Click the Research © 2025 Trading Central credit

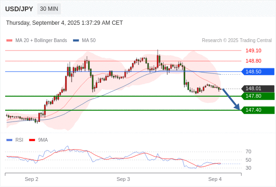[237, 41]
